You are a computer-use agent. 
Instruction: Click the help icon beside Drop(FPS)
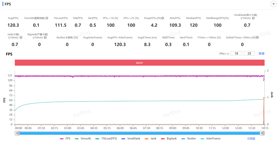click(163, 18)
